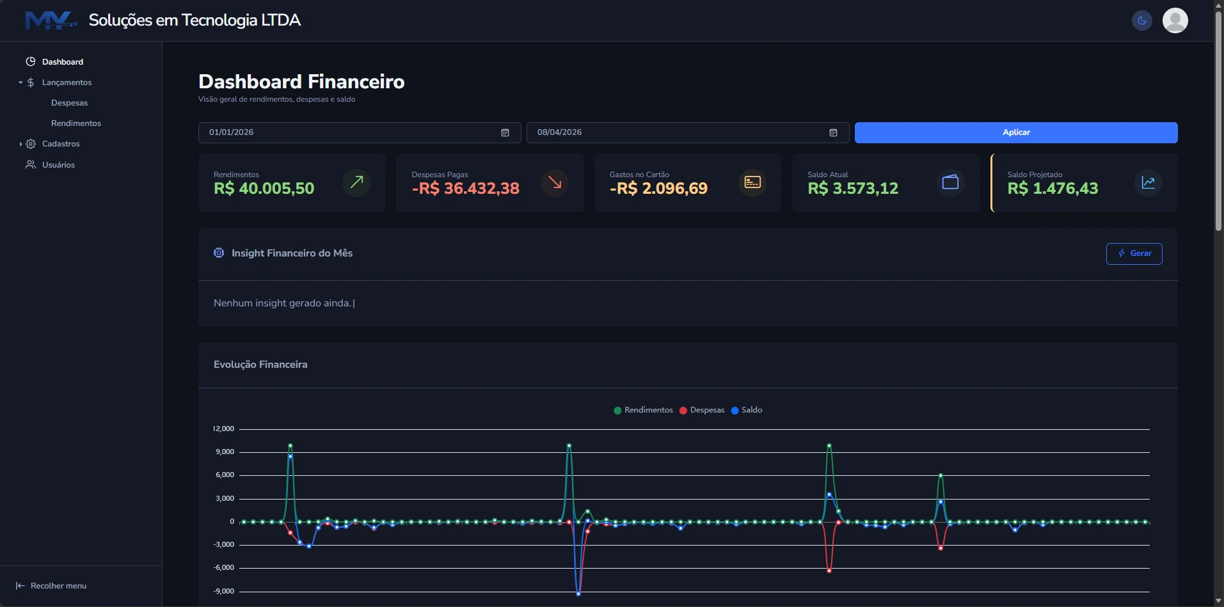Click the collapse-menu arrow icon
Viewport: 1224px width, 607px height.
pos(20,586)
